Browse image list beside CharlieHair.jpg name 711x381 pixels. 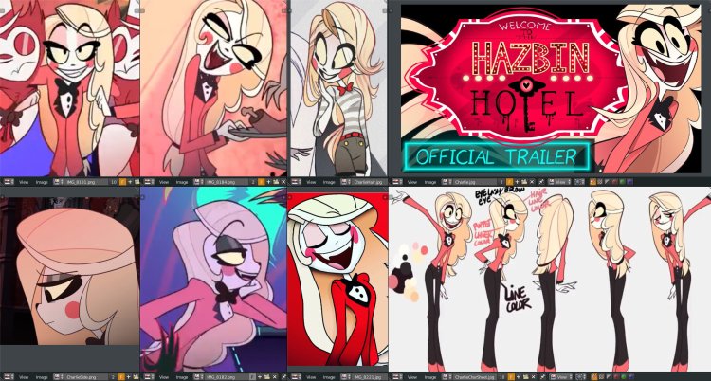pyautogui.click(x=345, y=181)
